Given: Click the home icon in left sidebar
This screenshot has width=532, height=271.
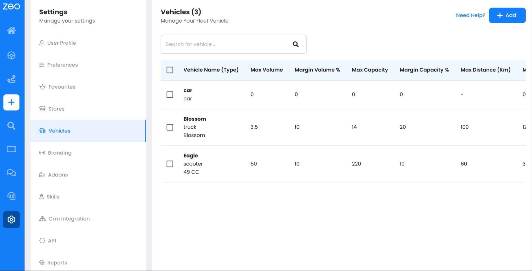Looking at the screenshot, I should [x=11, y=31].
